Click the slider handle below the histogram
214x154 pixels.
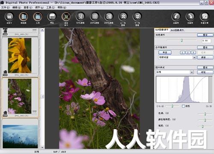coord(172,106)
